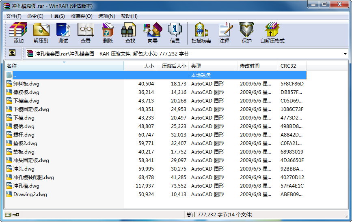The width and height of the screenshot is (352, 222).
Task: Click the archive path text in address bar
Action: (112, 54)
